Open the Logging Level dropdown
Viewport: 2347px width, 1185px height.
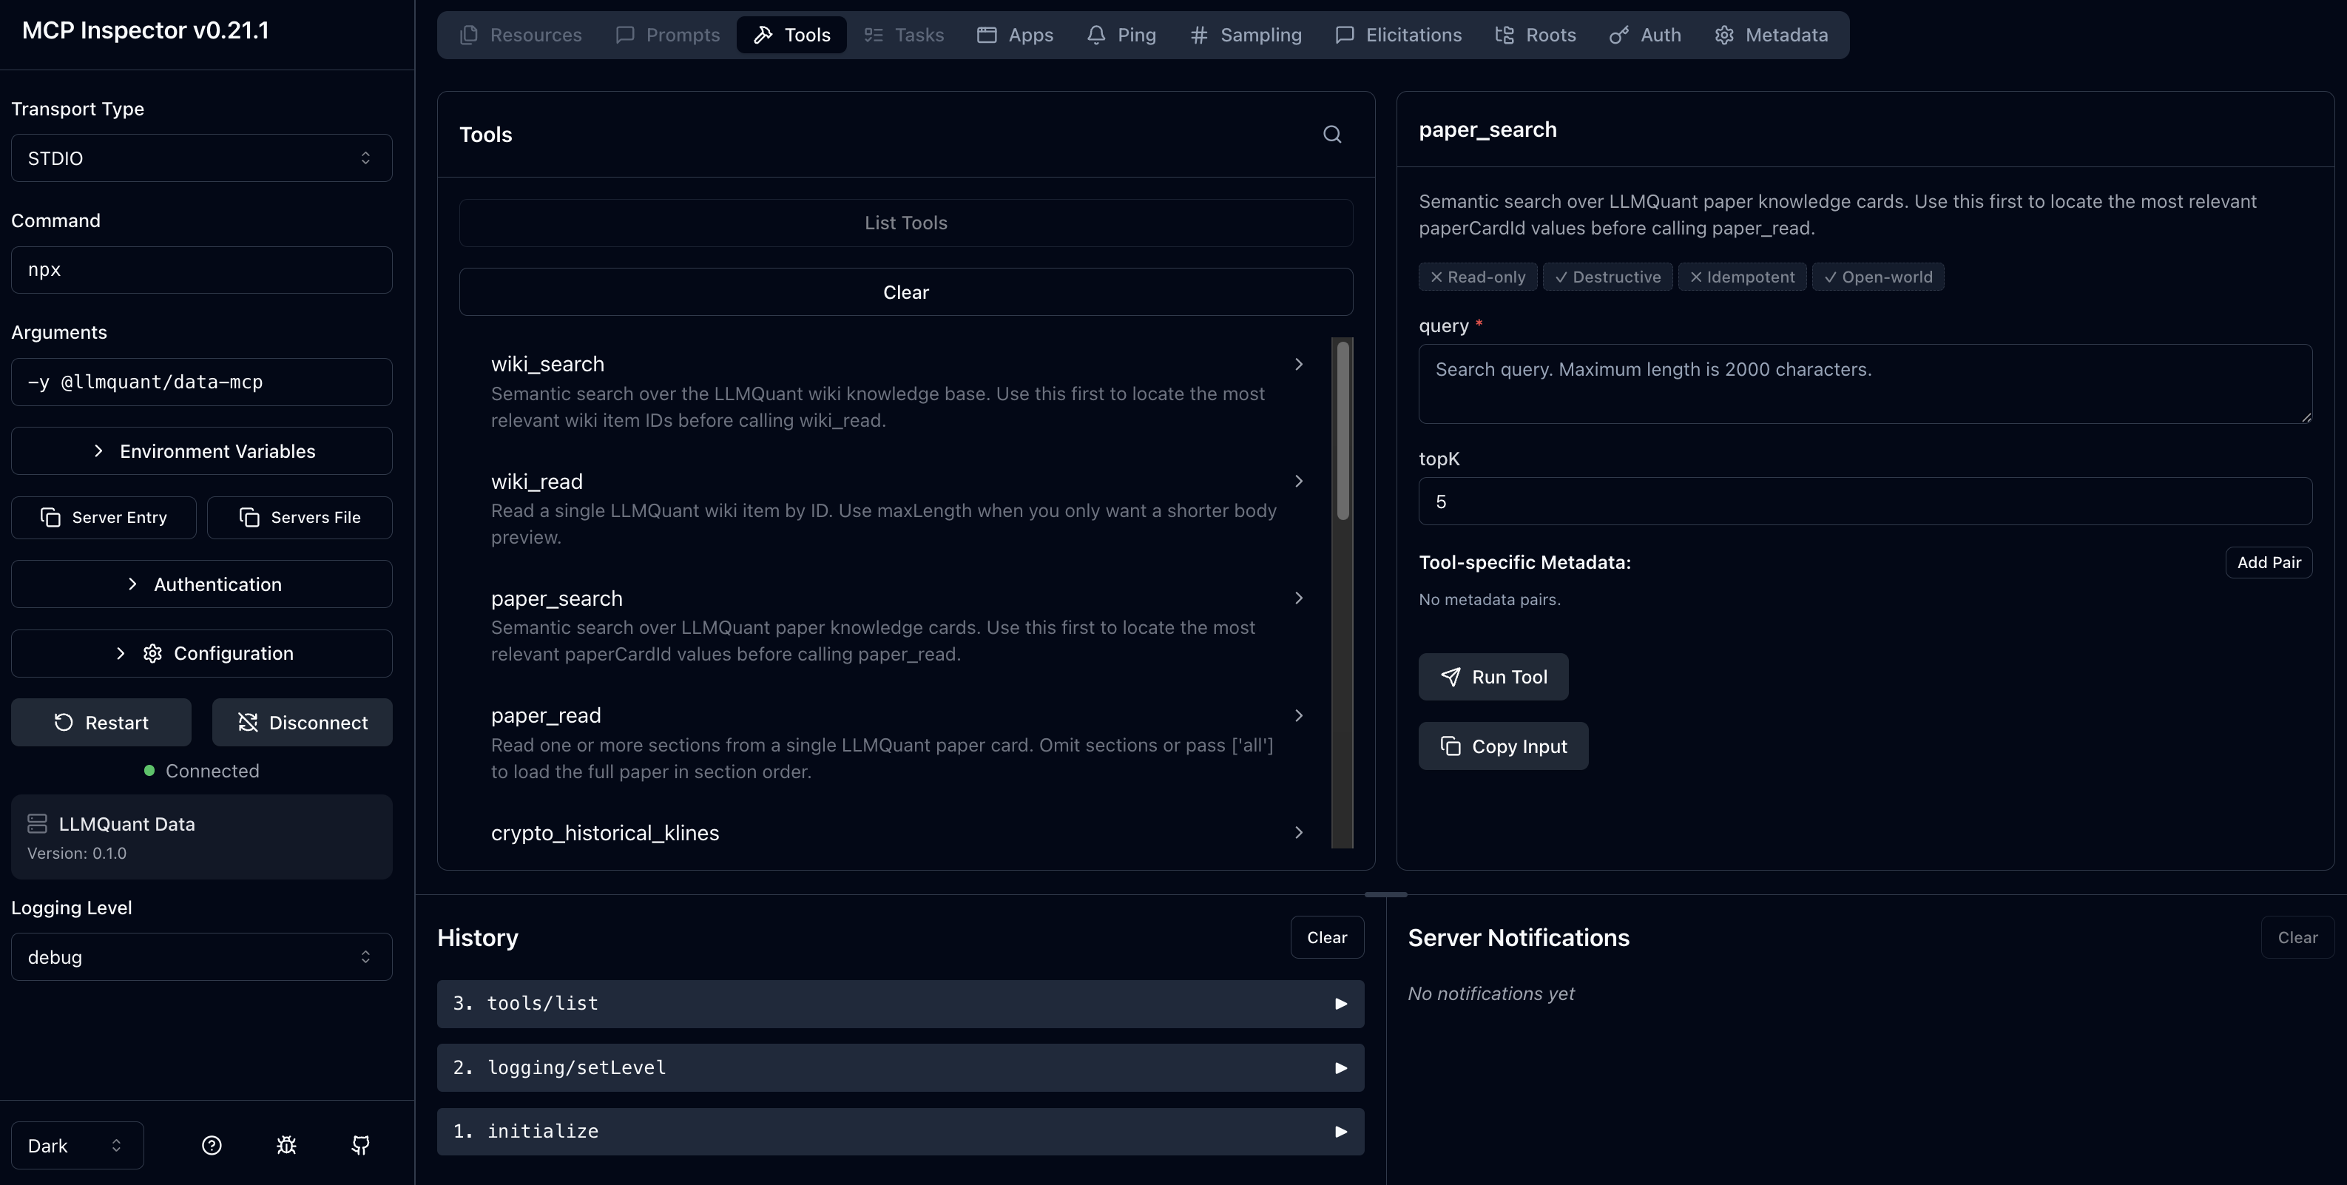coord(201,956)
